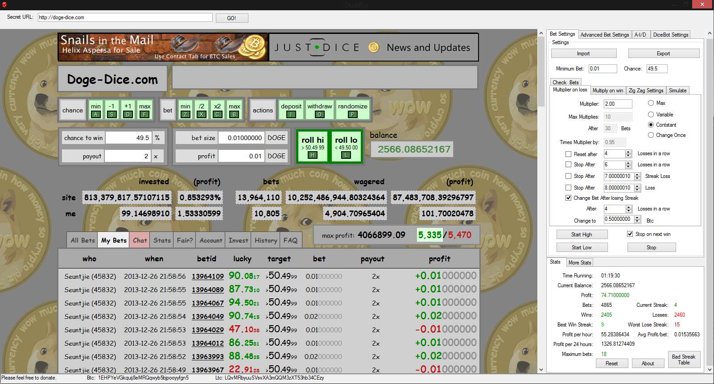The image size is (714, 384).
Task: Click the percent sign next to chance
Action: pos(157,138)
